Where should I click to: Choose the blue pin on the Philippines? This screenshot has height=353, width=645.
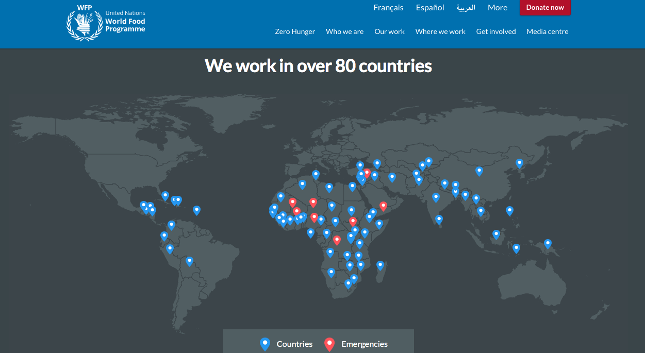tap(509, 210)
